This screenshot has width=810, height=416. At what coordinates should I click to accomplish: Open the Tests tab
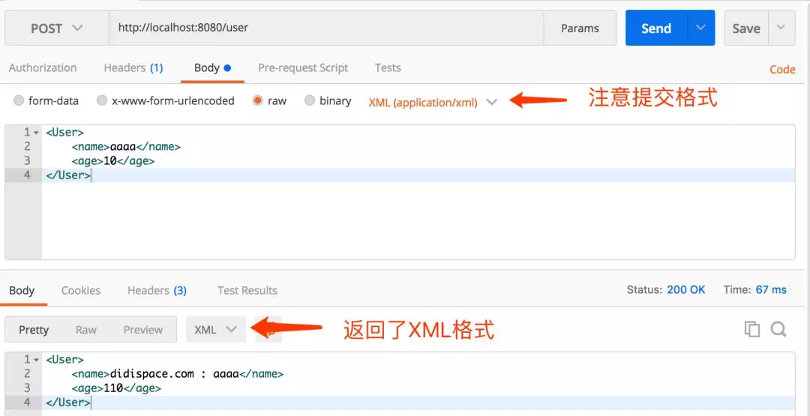point(388,67)
